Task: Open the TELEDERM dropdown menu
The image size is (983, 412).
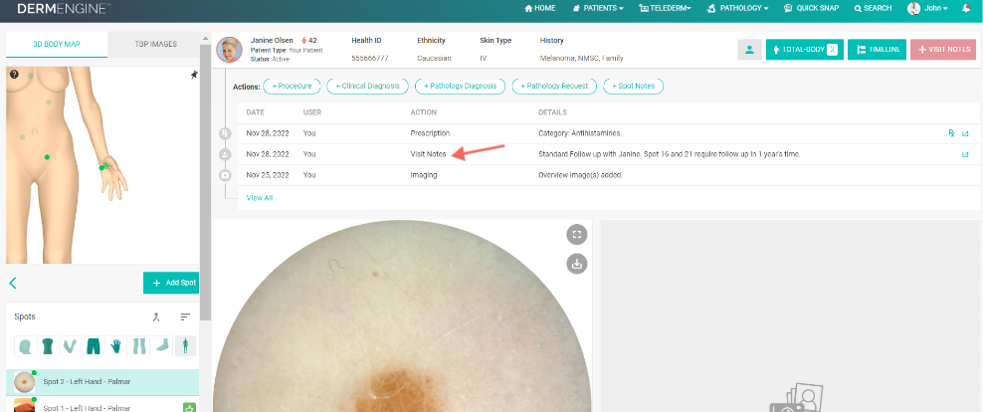Action: click(666, 8)
